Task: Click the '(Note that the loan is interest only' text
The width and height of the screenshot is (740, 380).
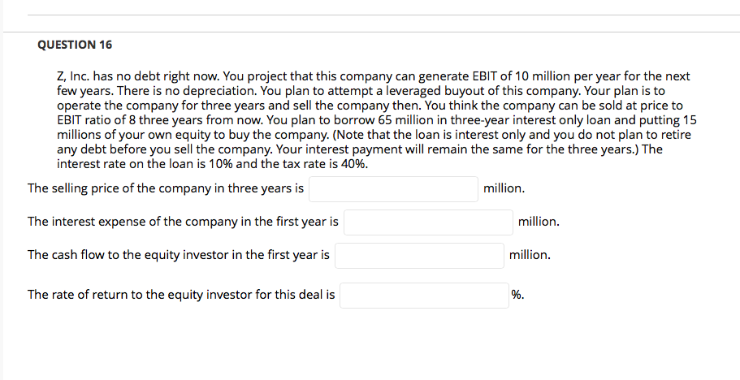Action: (422, 135)
